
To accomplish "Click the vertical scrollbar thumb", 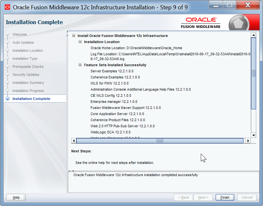I will point(253,73).
